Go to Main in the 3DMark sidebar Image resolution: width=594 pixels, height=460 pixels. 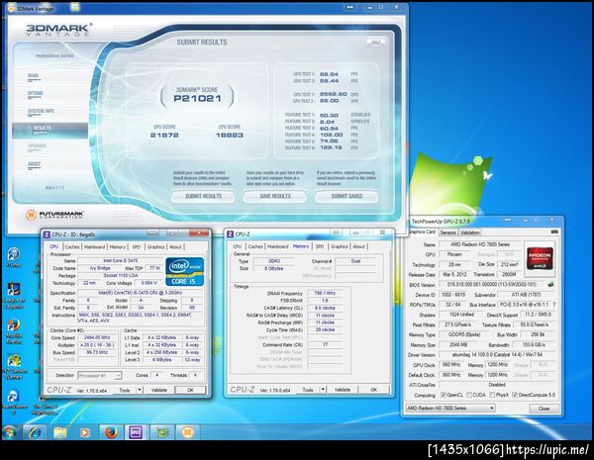pos(33,76)
